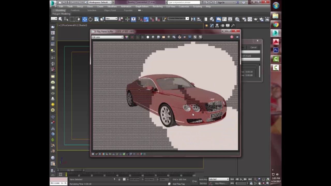Select the Rotate tool in main toolbar
This screenshot has height=186, width=331.
pyautogui.click(x=91, y=19)
